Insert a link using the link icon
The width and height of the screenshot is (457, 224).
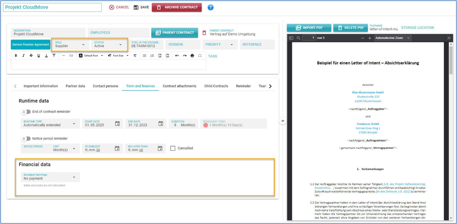tap(71, 56)
